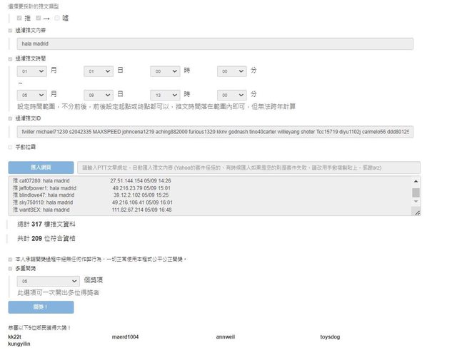Expand the end minute dropdown

pos(232,95)
